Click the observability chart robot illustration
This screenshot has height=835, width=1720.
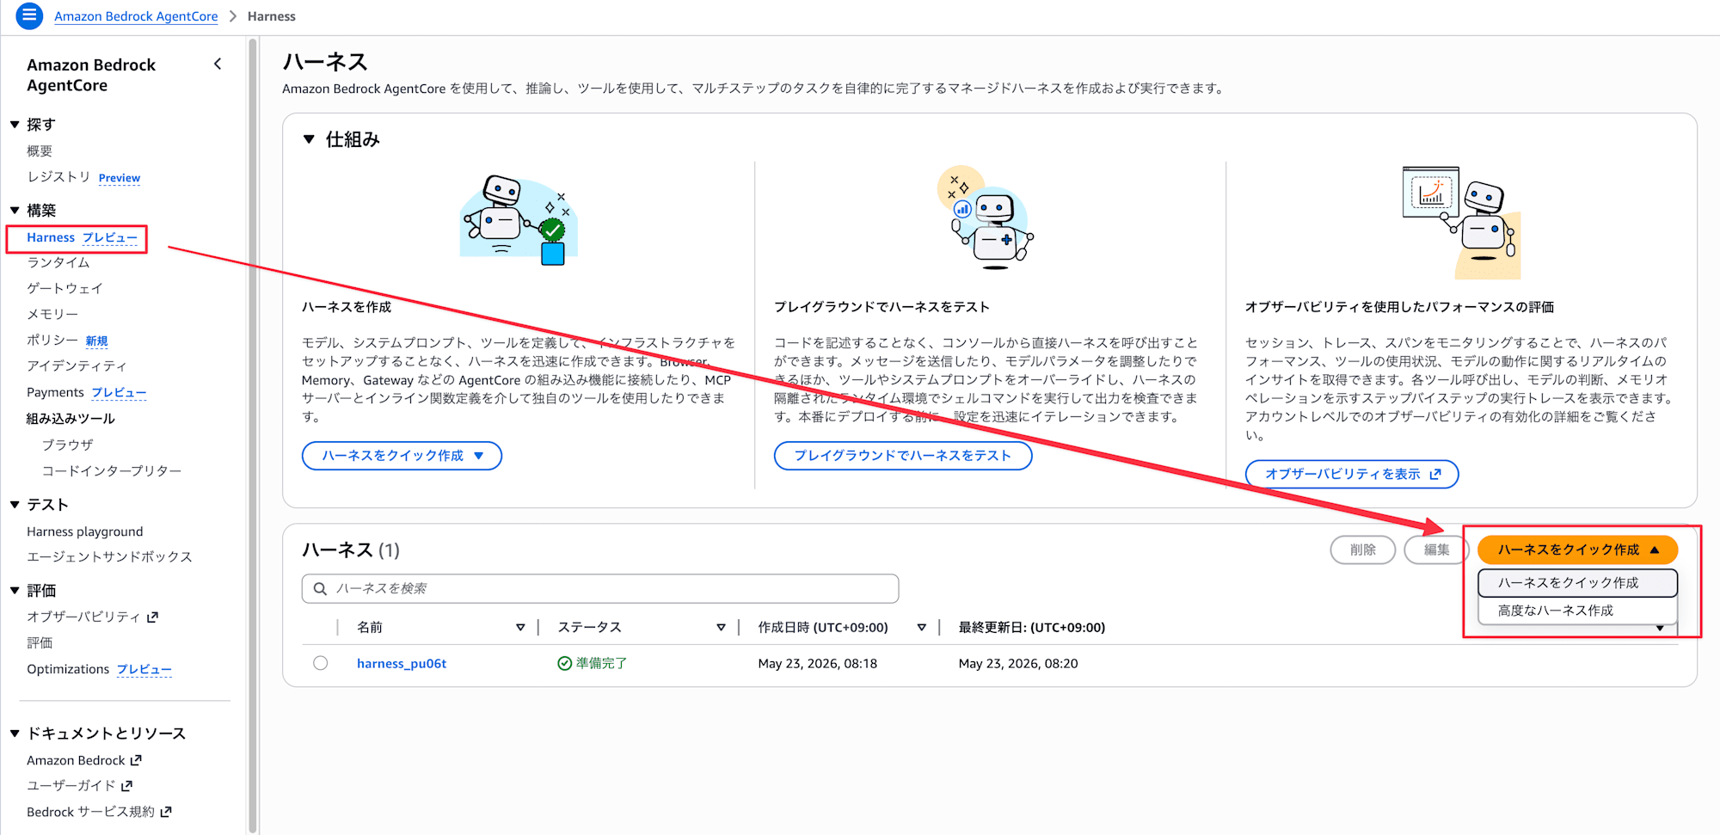click(1462, 222)
